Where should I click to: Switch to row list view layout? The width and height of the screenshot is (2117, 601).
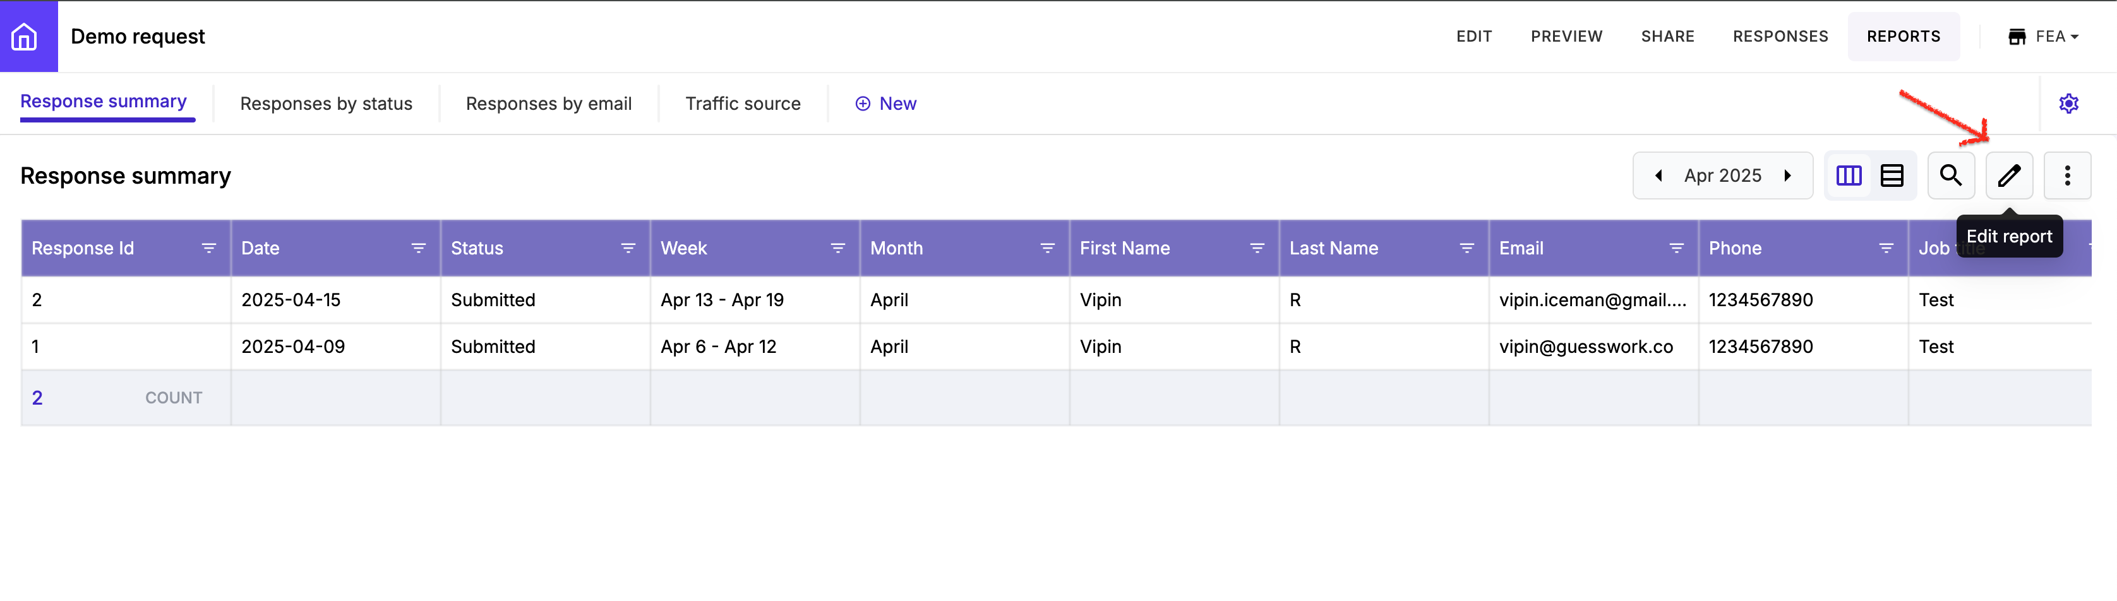point(1892,176)
